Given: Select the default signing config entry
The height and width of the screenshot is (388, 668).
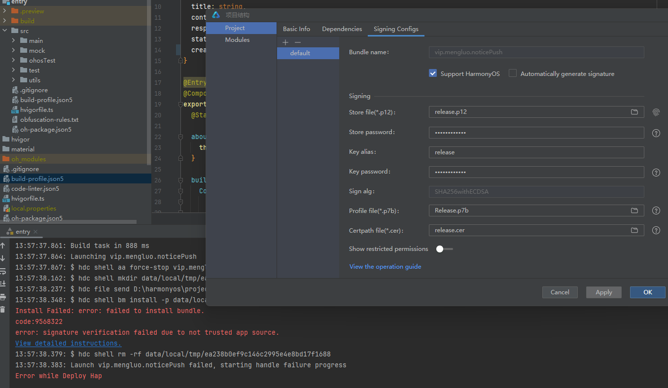Looking at the screenshot, I should tap(308, 53).
